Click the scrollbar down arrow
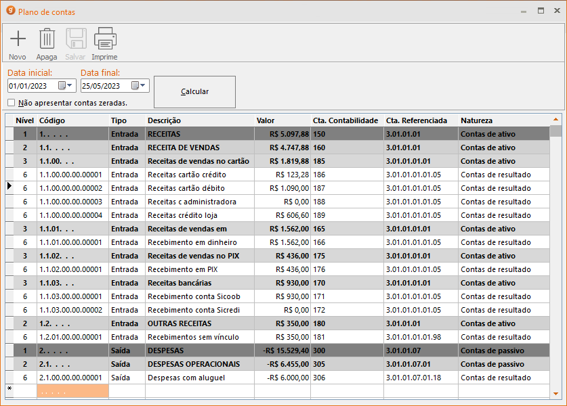567x406 pixels. coord(555,394)
